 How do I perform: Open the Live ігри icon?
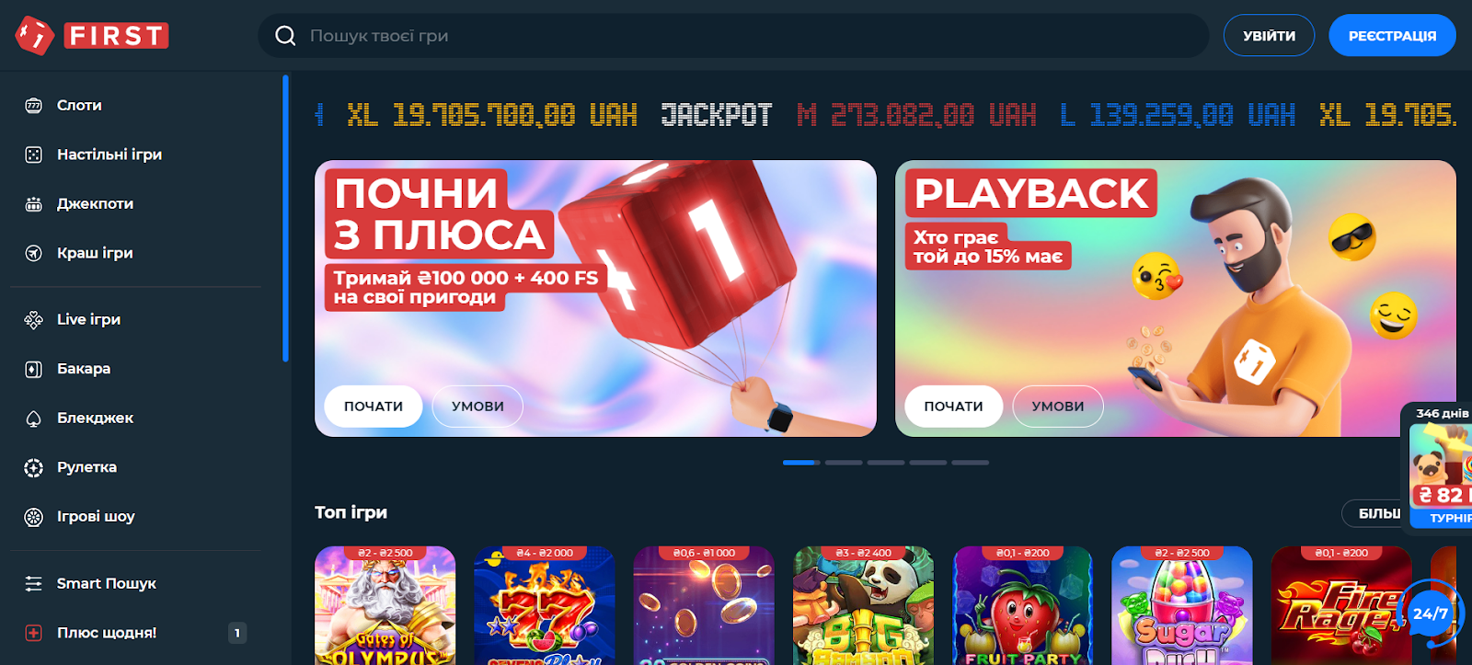34,320
